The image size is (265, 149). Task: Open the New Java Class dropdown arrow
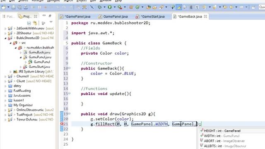click(142, 7)
